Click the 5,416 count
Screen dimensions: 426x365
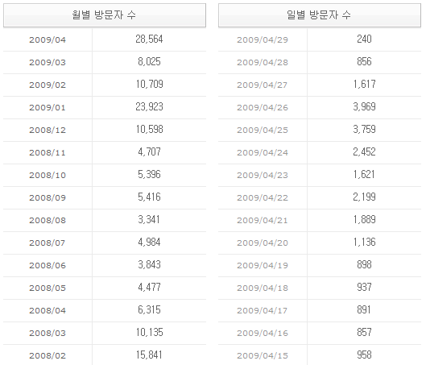click(149, 197)
